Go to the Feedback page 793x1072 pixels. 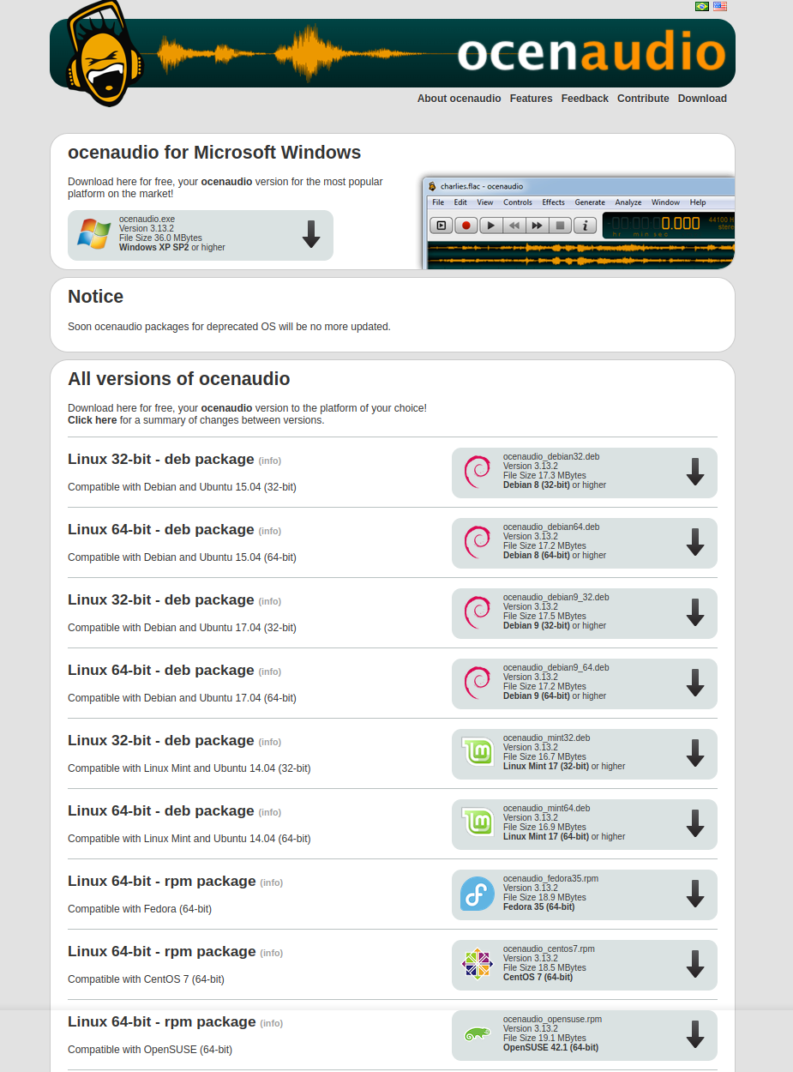585,99
